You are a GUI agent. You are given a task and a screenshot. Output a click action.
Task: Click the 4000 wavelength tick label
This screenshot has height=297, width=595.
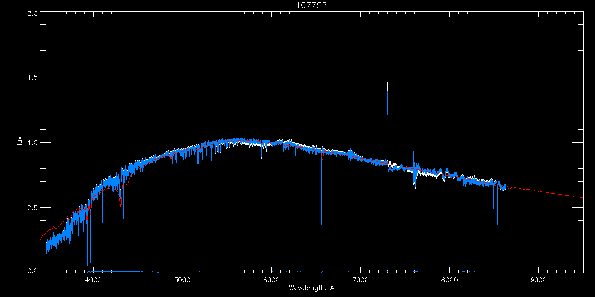click(x=93, y=279)
